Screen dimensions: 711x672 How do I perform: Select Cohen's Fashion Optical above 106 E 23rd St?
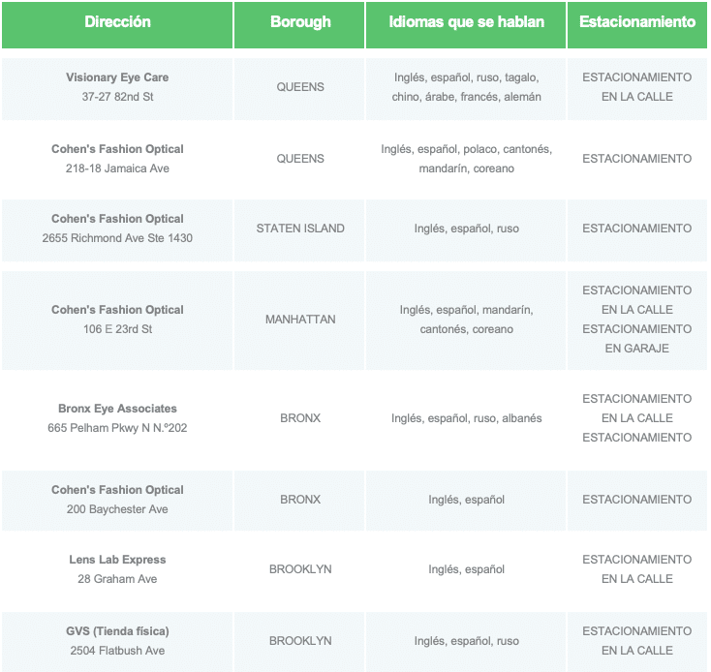tap(117, 310)
